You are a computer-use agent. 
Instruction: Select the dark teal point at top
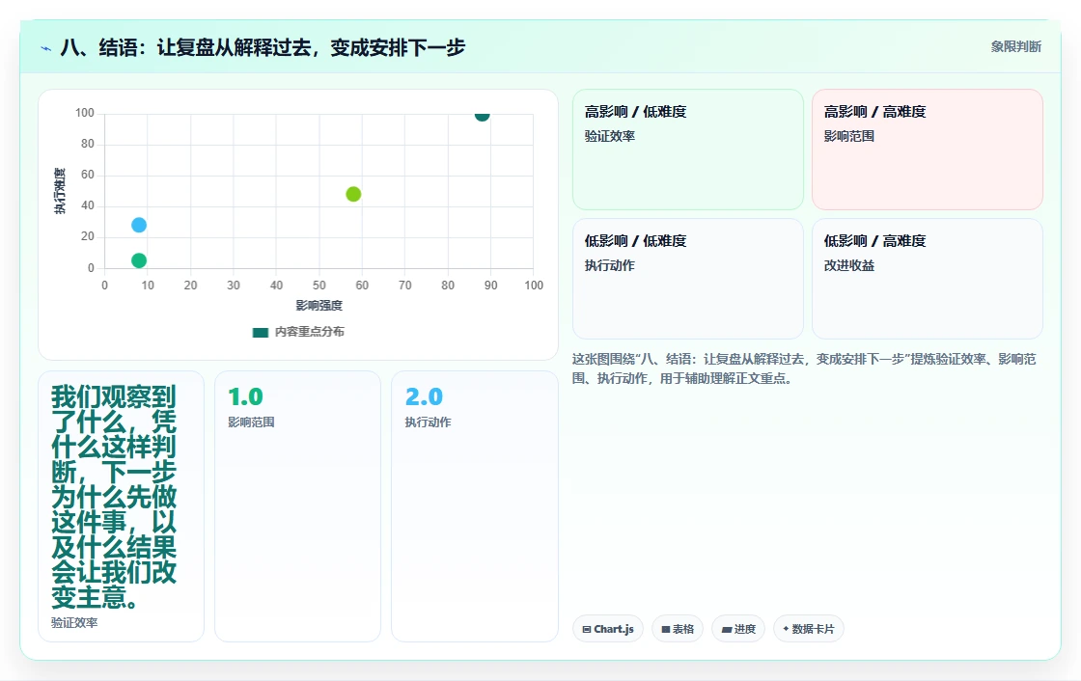pos(482,115)
